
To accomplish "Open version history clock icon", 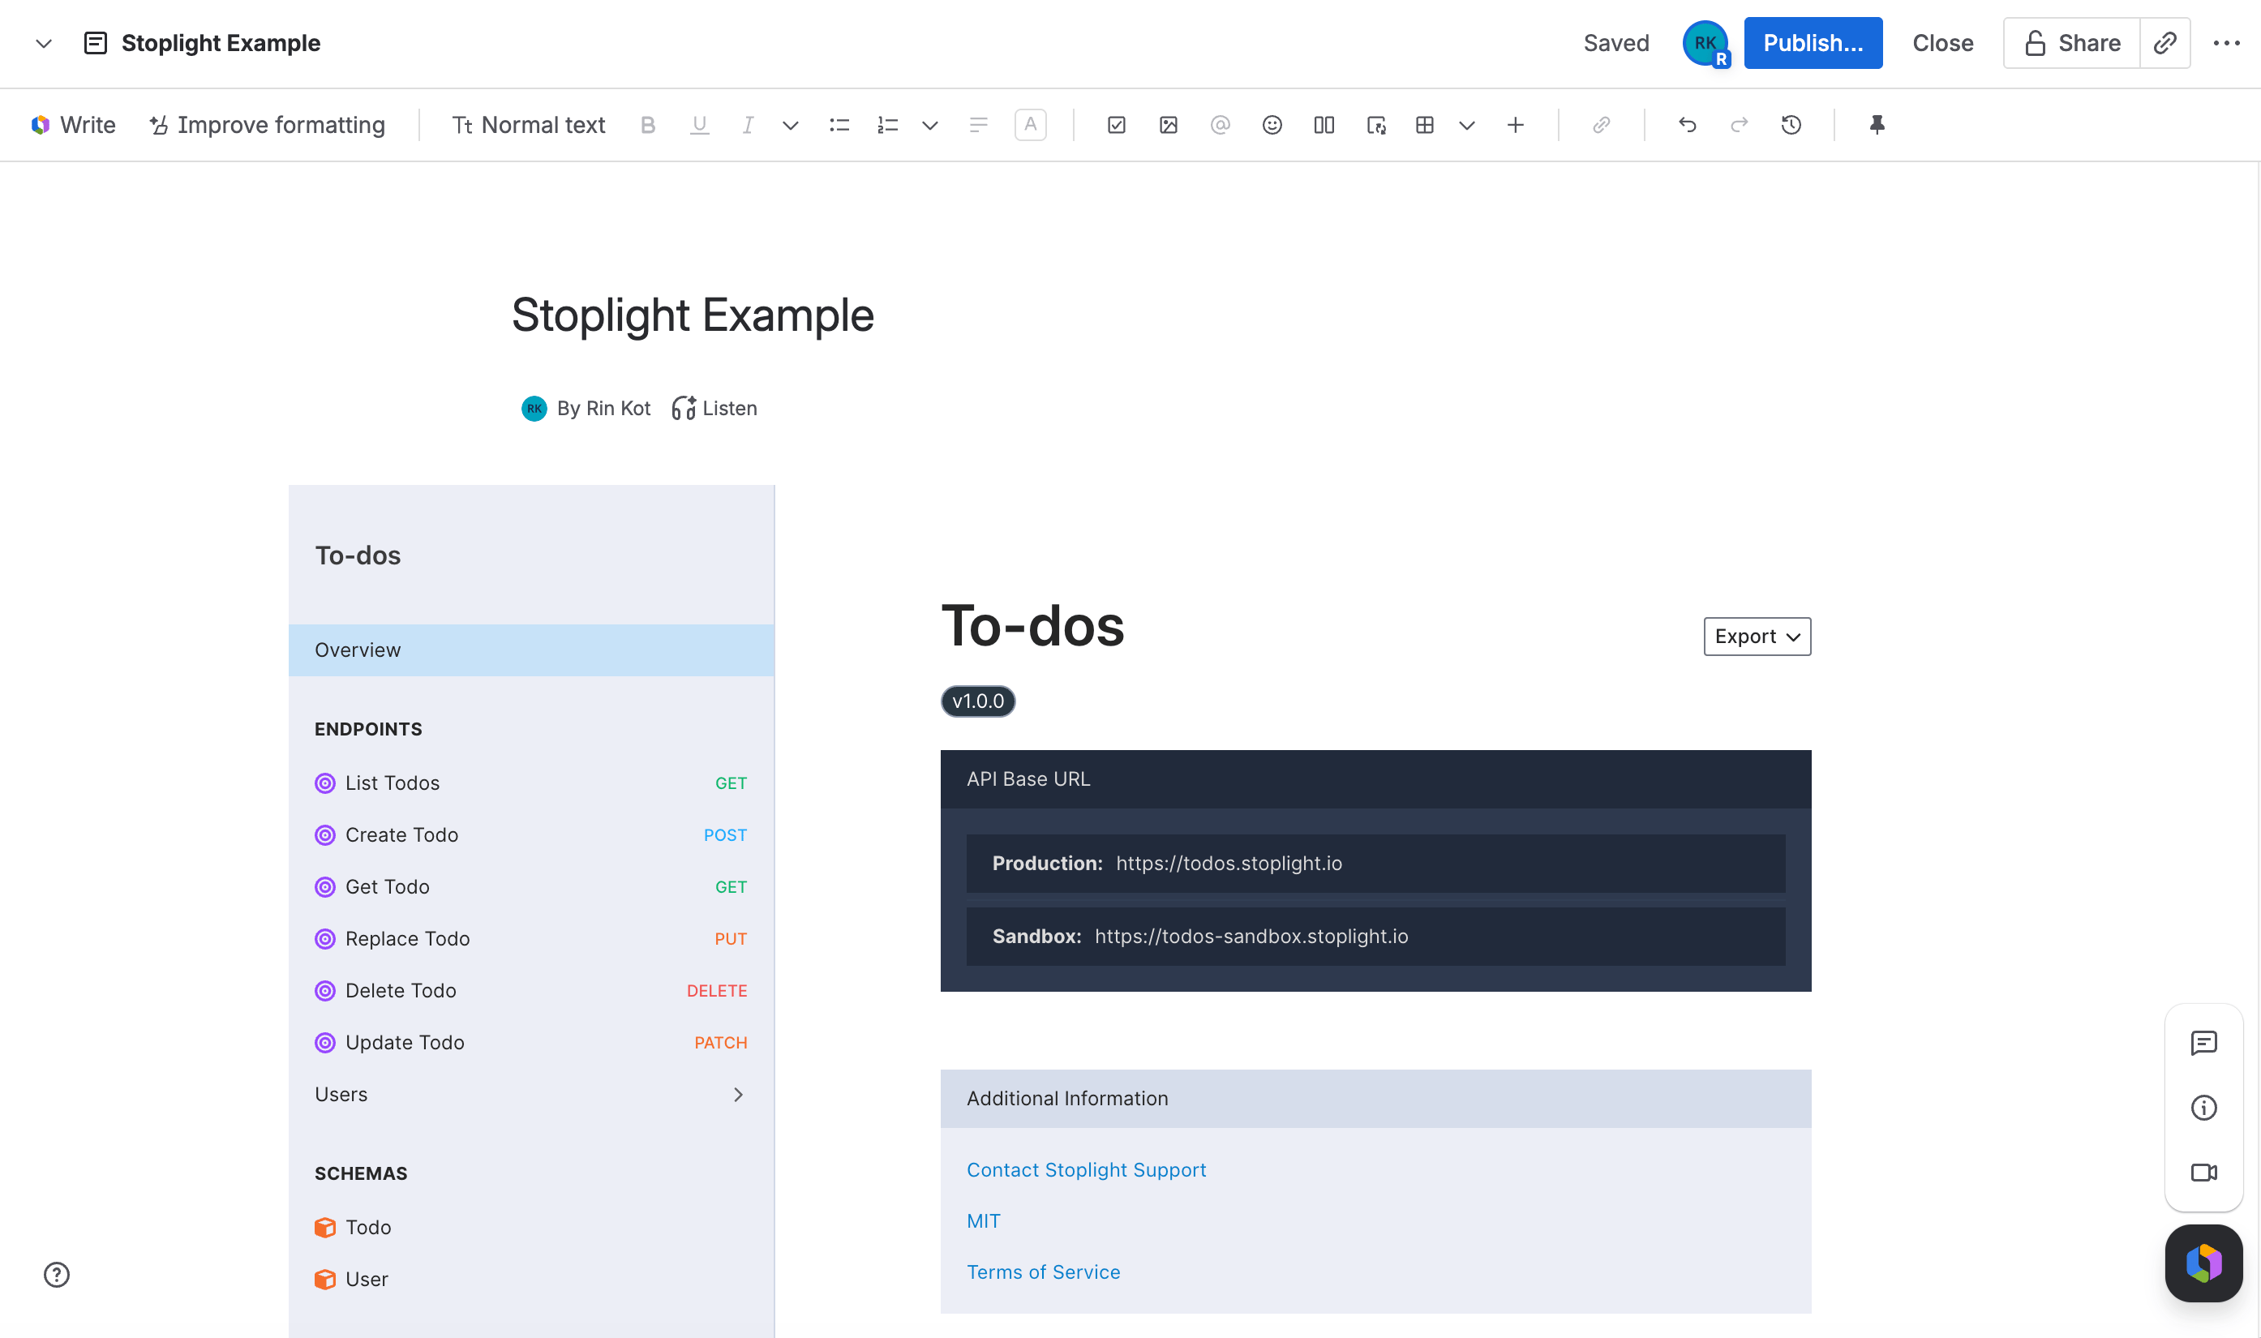I will 1791,124.
